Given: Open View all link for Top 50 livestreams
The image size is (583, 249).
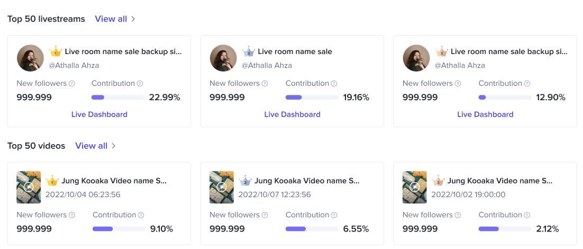Looking at the screenshot, I should (111, 19).
